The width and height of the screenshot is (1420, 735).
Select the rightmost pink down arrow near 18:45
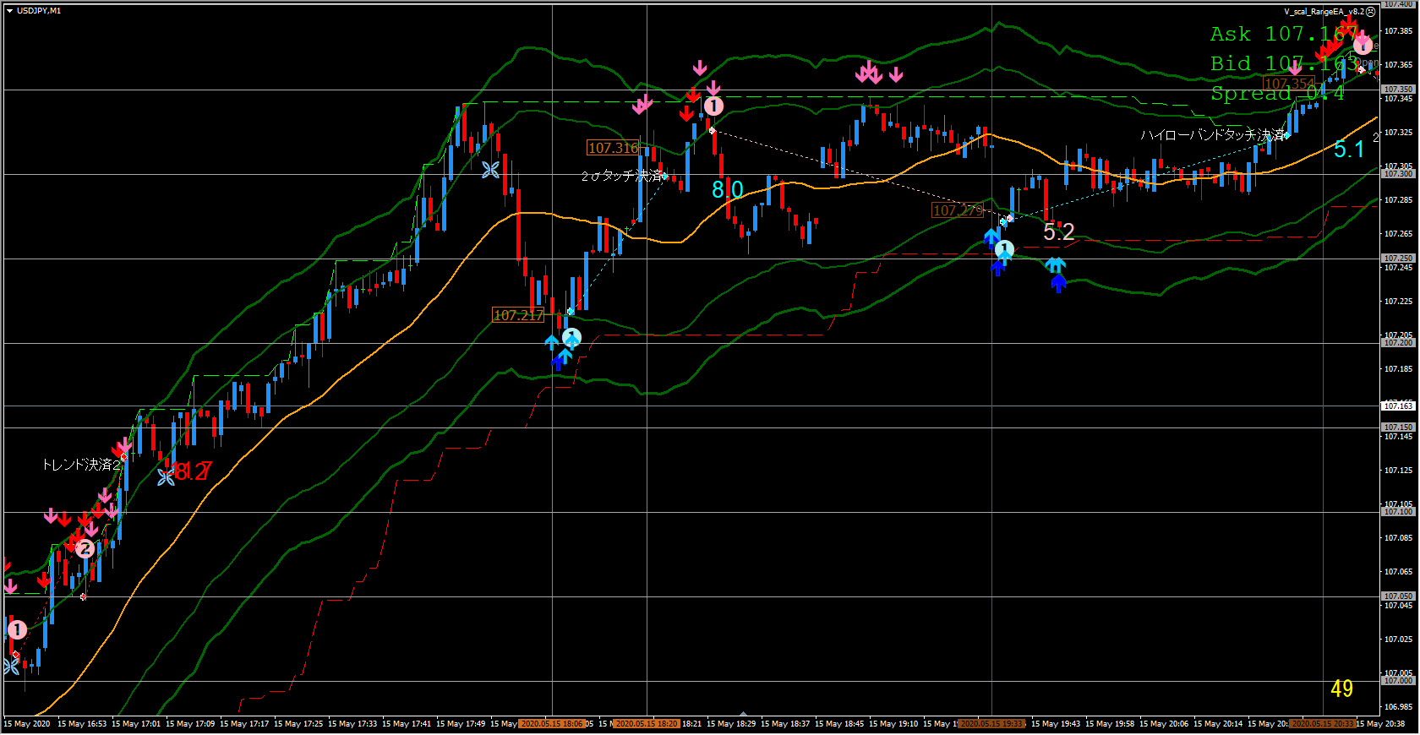click(896, 74)
